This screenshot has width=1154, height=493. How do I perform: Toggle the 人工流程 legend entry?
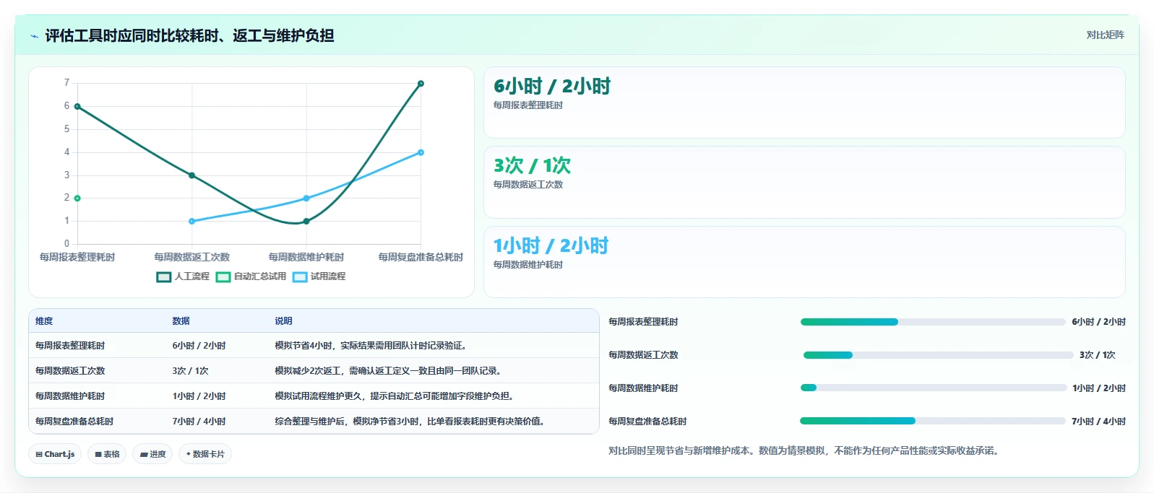coord(183,276)
